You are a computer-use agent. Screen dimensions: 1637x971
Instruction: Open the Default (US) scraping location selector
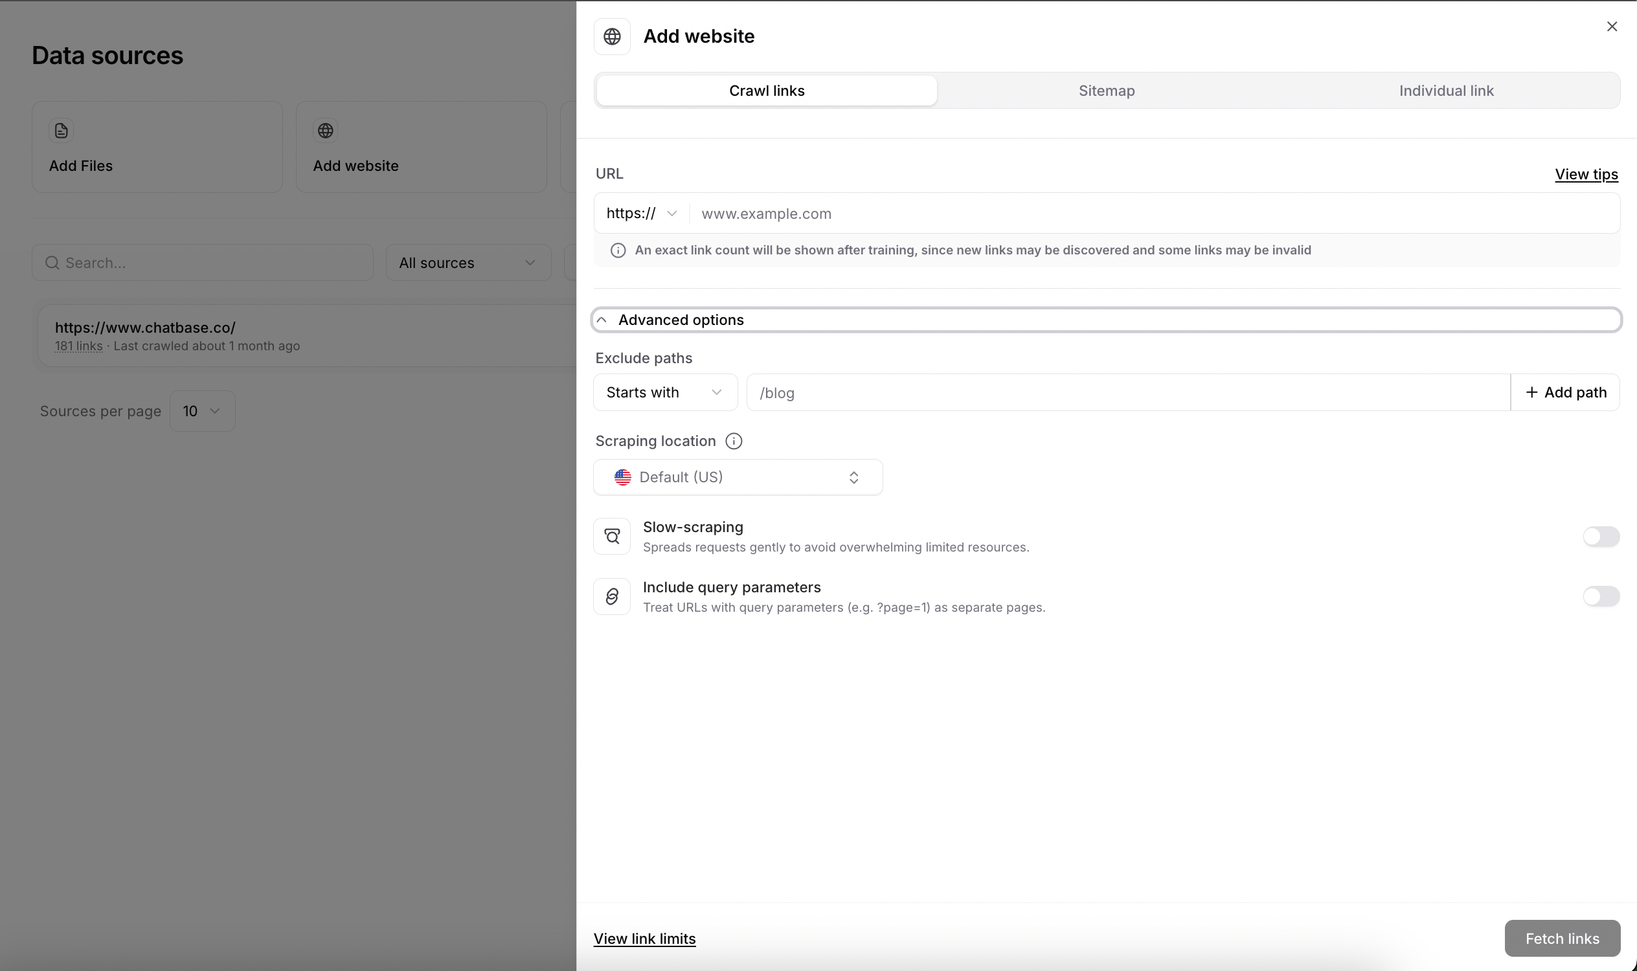point(738,478)
